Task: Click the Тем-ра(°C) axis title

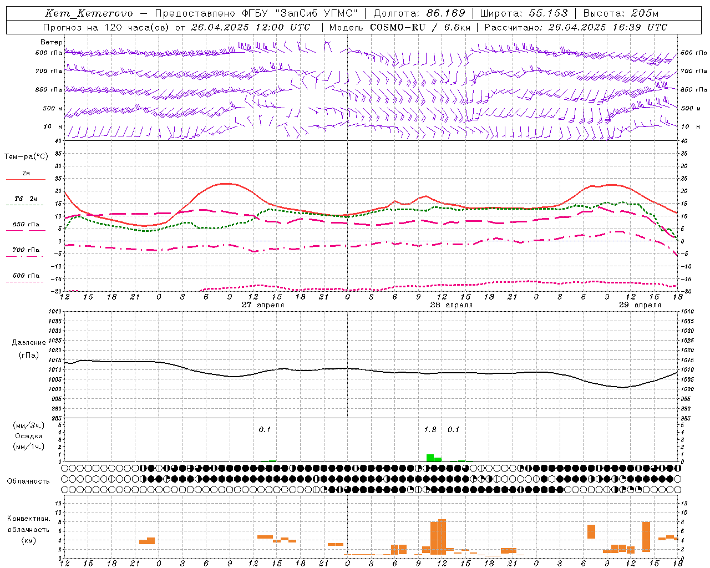Action: tap(26, 157)
